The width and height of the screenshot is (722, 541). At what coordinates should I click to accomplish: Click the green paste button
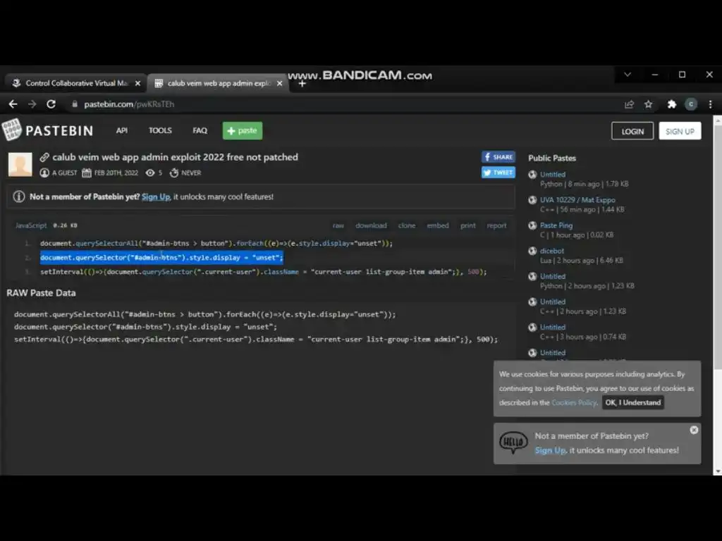tap(243, 130)
